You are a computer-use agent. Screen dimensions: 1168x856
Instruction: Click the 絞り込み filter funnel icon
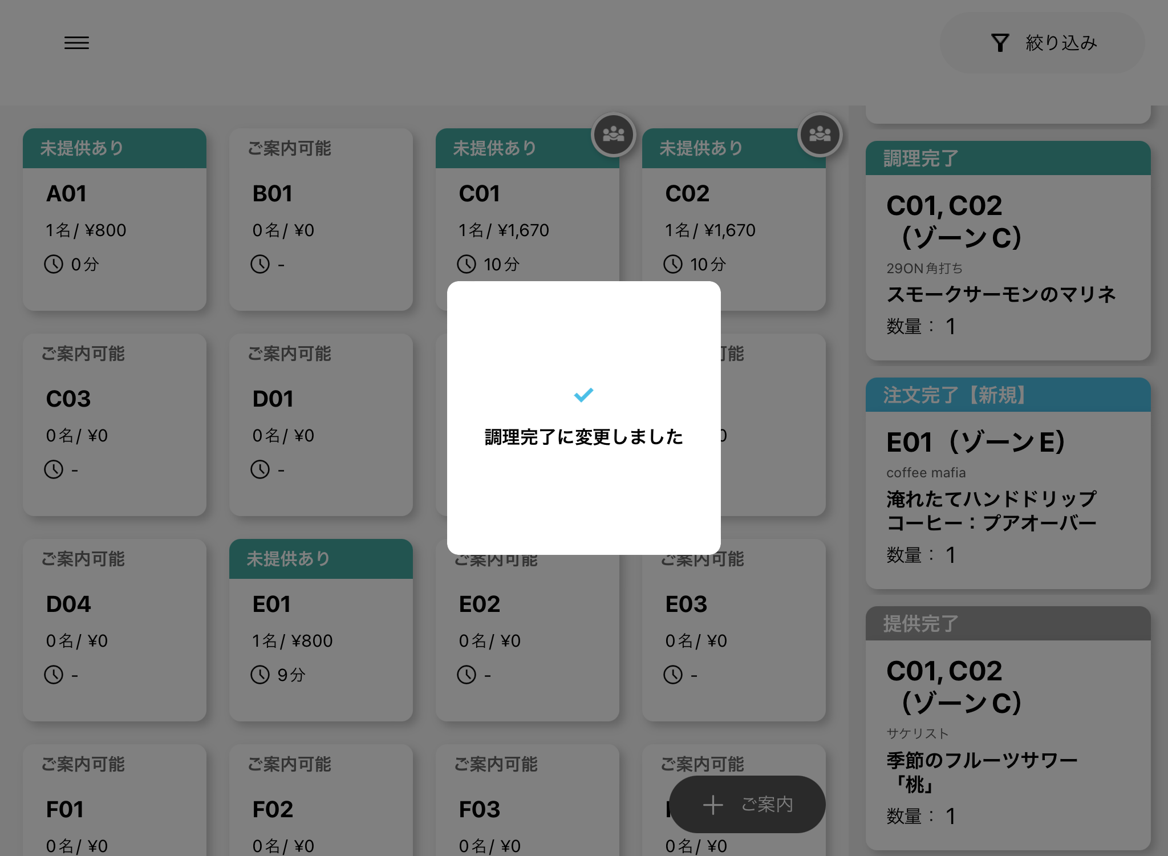click(1000, 43)
